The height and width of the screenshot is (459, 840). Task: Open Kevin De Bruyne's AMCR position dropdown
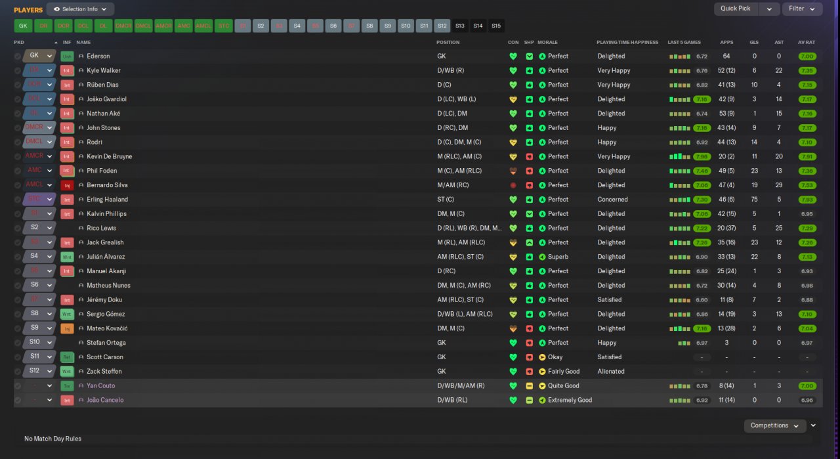tap(39, 156)
